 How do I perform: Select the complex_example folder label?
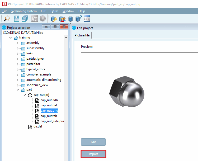pyautogui.click(x=39, y=74)
